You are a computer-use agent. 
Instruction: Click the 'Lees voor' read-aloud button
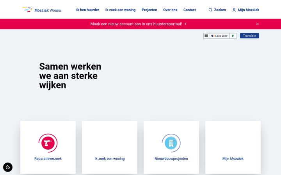pyautogui.click(x=219, y=36)
